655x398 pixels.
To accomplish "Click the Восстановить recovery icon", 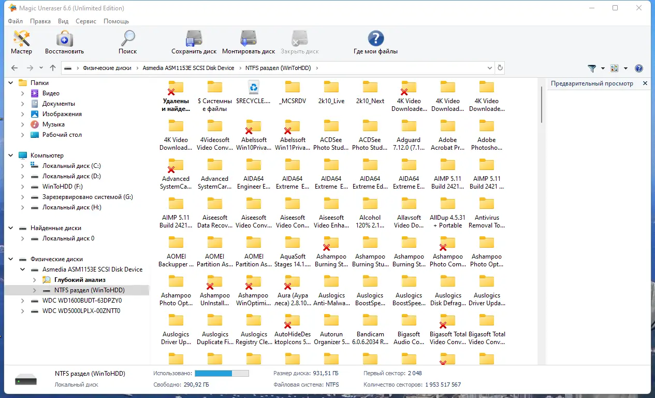I will pos(64,42).
